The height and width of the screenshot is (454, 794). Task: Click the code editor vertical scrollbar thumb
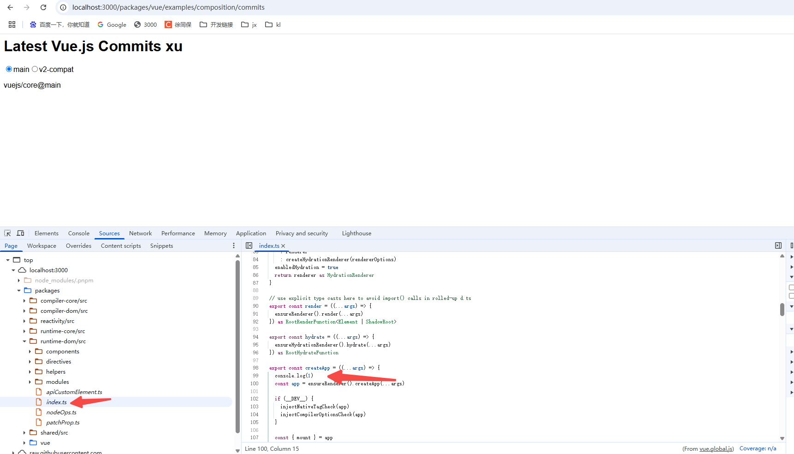(782, 310)
